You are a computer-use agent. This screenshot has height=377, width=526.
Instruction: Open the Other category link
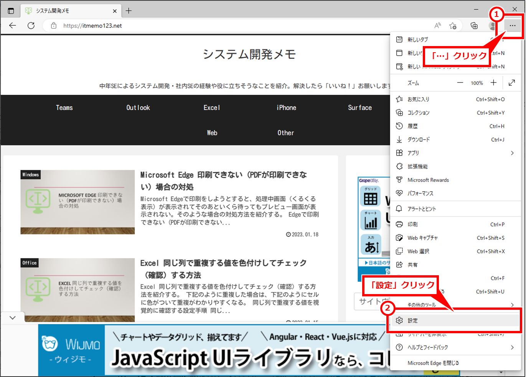pyautogui.click(x=286, y=133)
